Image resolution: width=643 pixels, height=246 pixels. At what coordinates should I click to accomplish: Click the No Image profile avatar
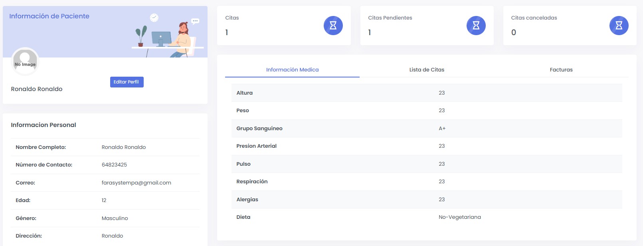tap(25, 61)
